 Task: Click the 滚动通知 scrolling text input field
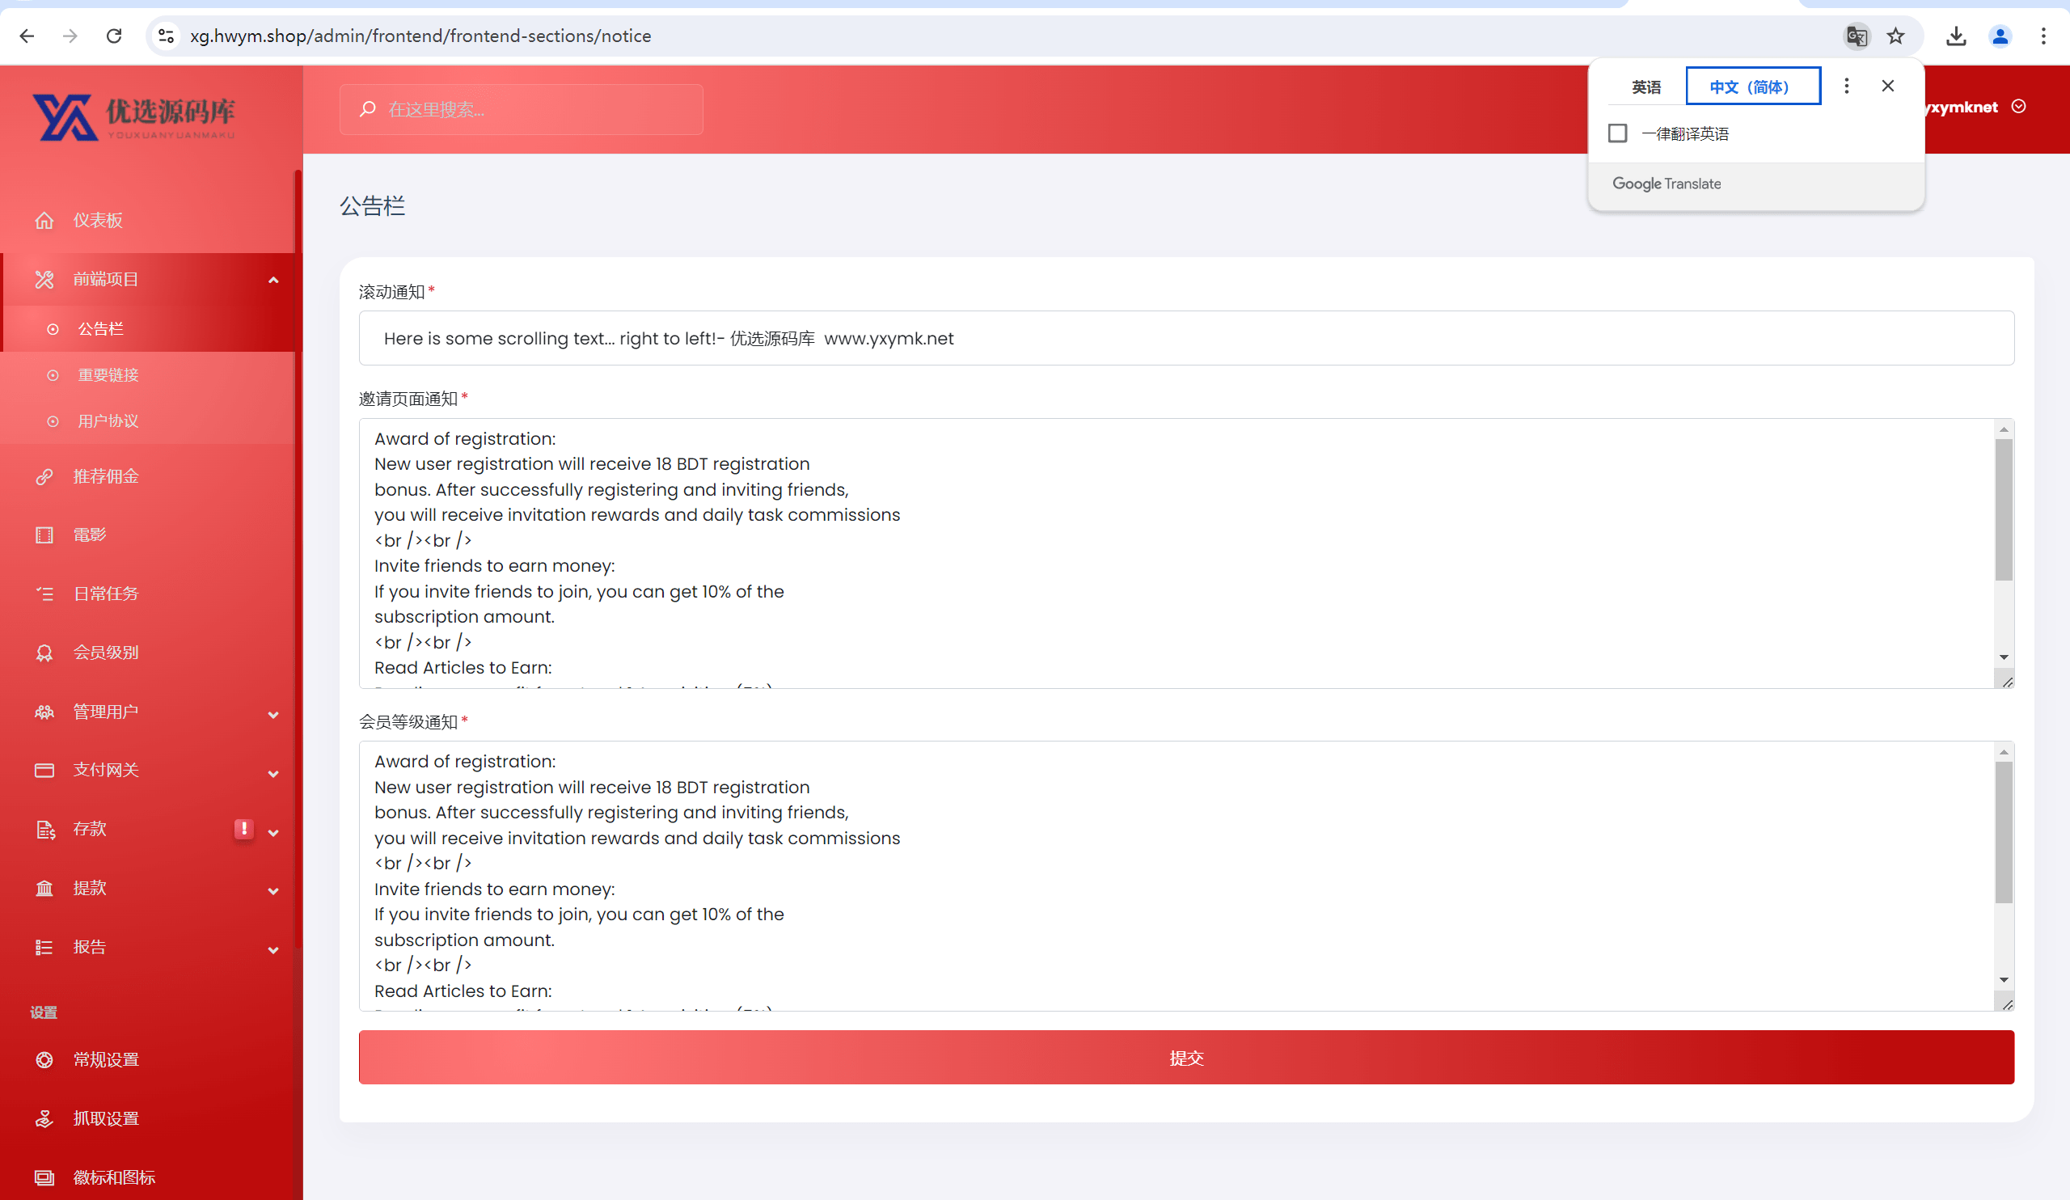[x=1186, y=338]
